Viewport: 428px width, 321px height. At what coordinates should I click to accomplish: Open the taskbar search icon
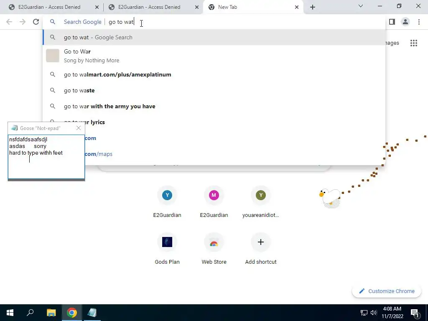pos(30,313)
